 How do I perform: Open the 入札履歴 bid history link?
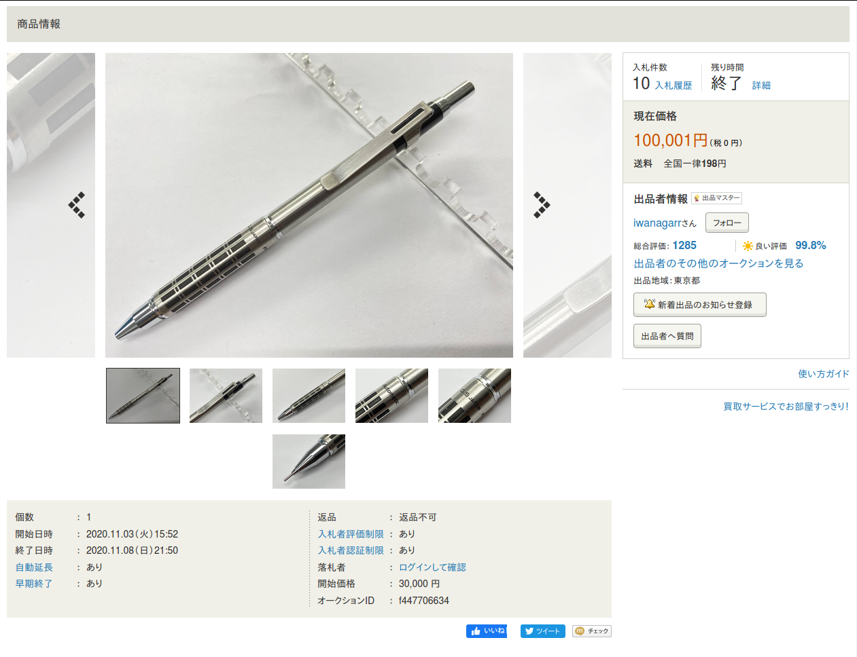pyautogui.click(x=674, y=86)
